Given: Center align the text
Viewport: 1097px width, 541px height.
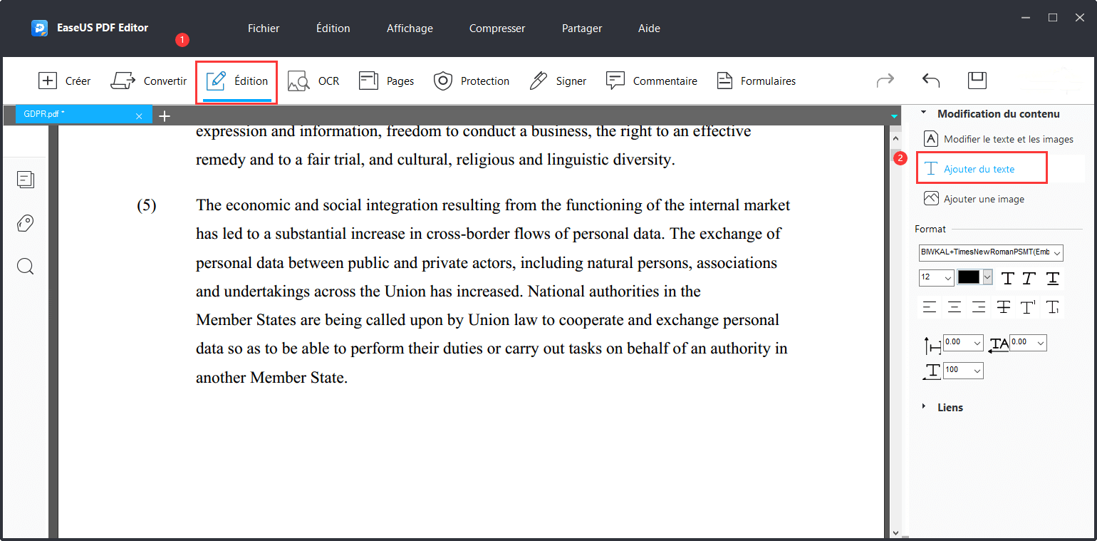Looking at the screenshot, I should click(955, 307).
